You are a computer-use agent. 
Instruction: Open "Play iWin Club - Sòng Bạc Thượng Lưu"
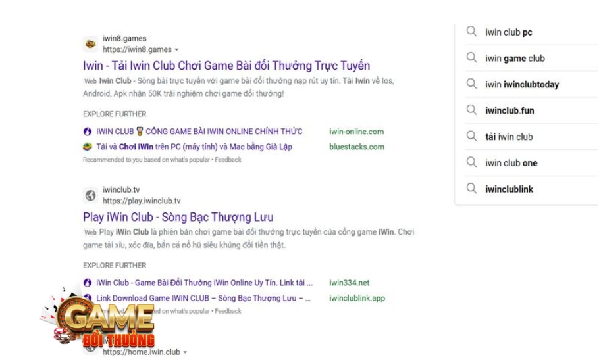point(178,217)
